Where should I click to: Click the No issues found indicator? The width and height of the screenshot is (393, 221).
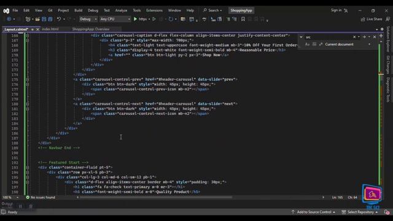(x=41, y=198)
